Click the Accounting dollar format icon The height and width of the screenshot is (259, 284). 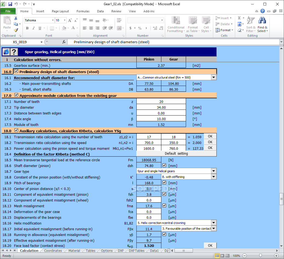tap(130, 28)
